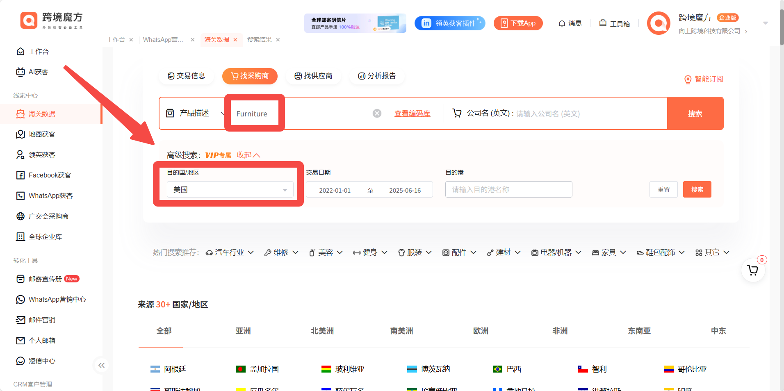Close the WhatsApp营销 tab
This screenshot has width=784, height=391.
point(193,40)
